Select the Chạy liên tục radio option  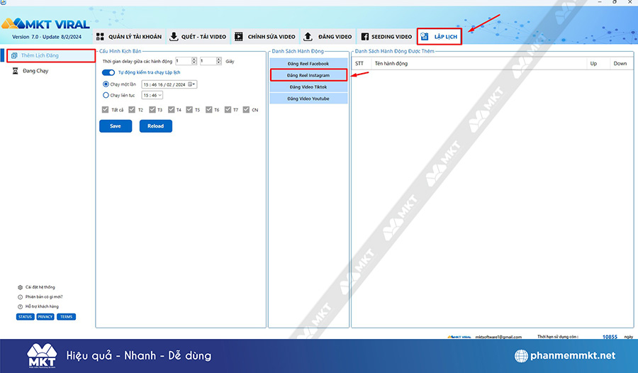click(106, 95)
